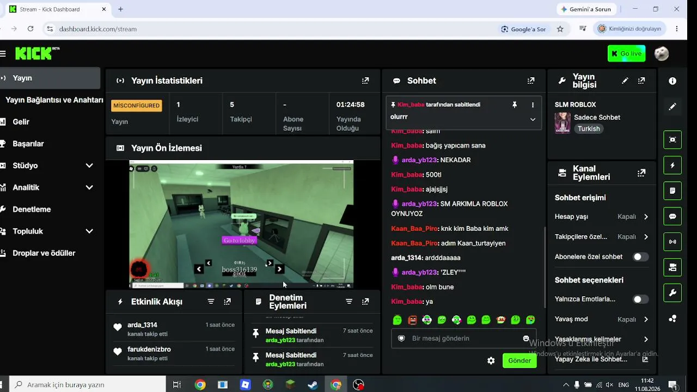This screenshot has height=392, width=697.
Task: Reload the dashboard page
Action: [30, 29]
